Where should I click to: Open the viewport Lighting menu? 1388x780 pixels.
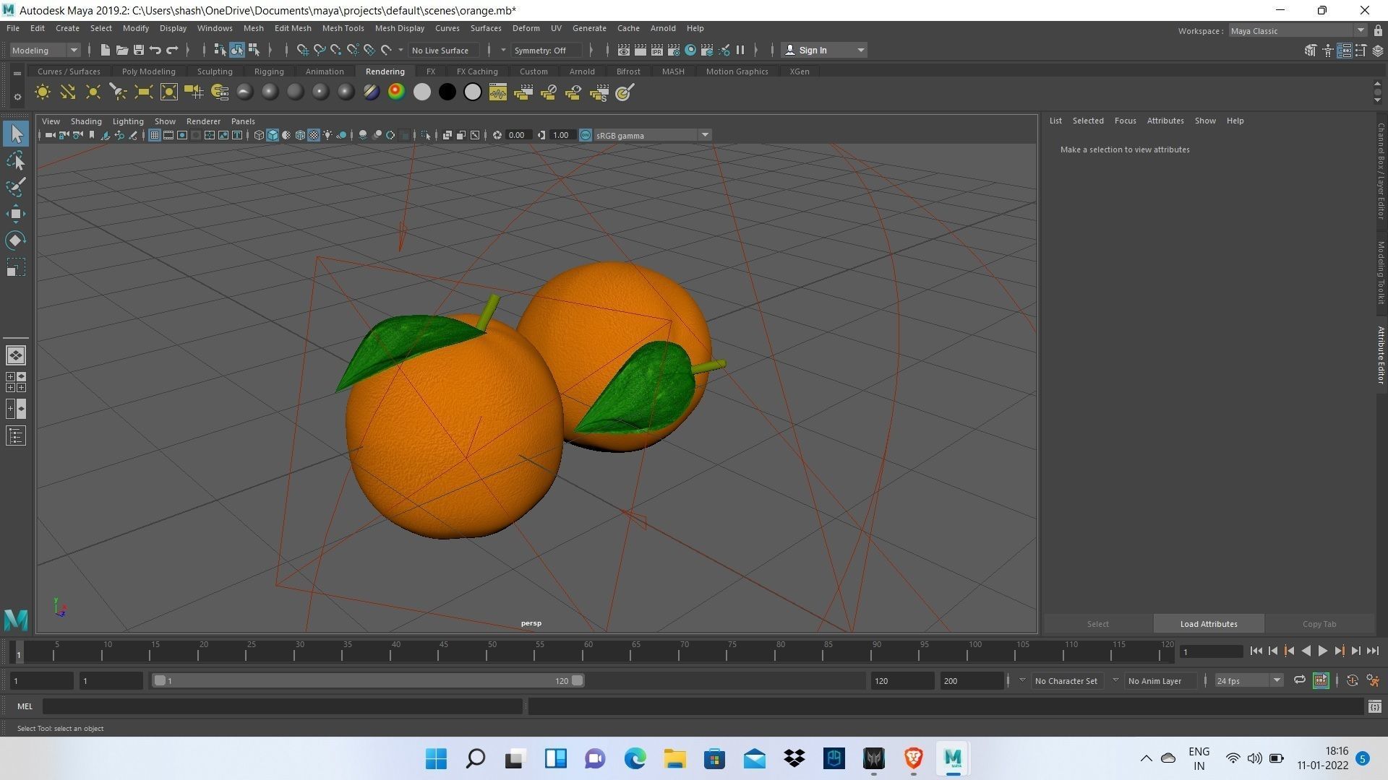(128, 121)
